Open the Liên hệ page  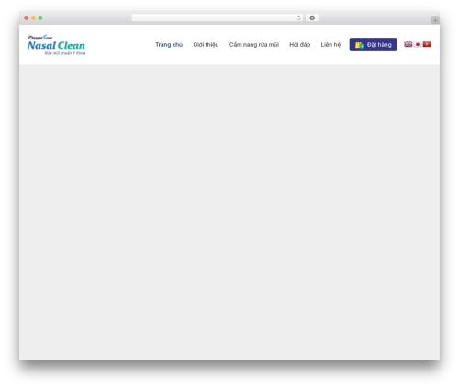click(x=330, y=45)
